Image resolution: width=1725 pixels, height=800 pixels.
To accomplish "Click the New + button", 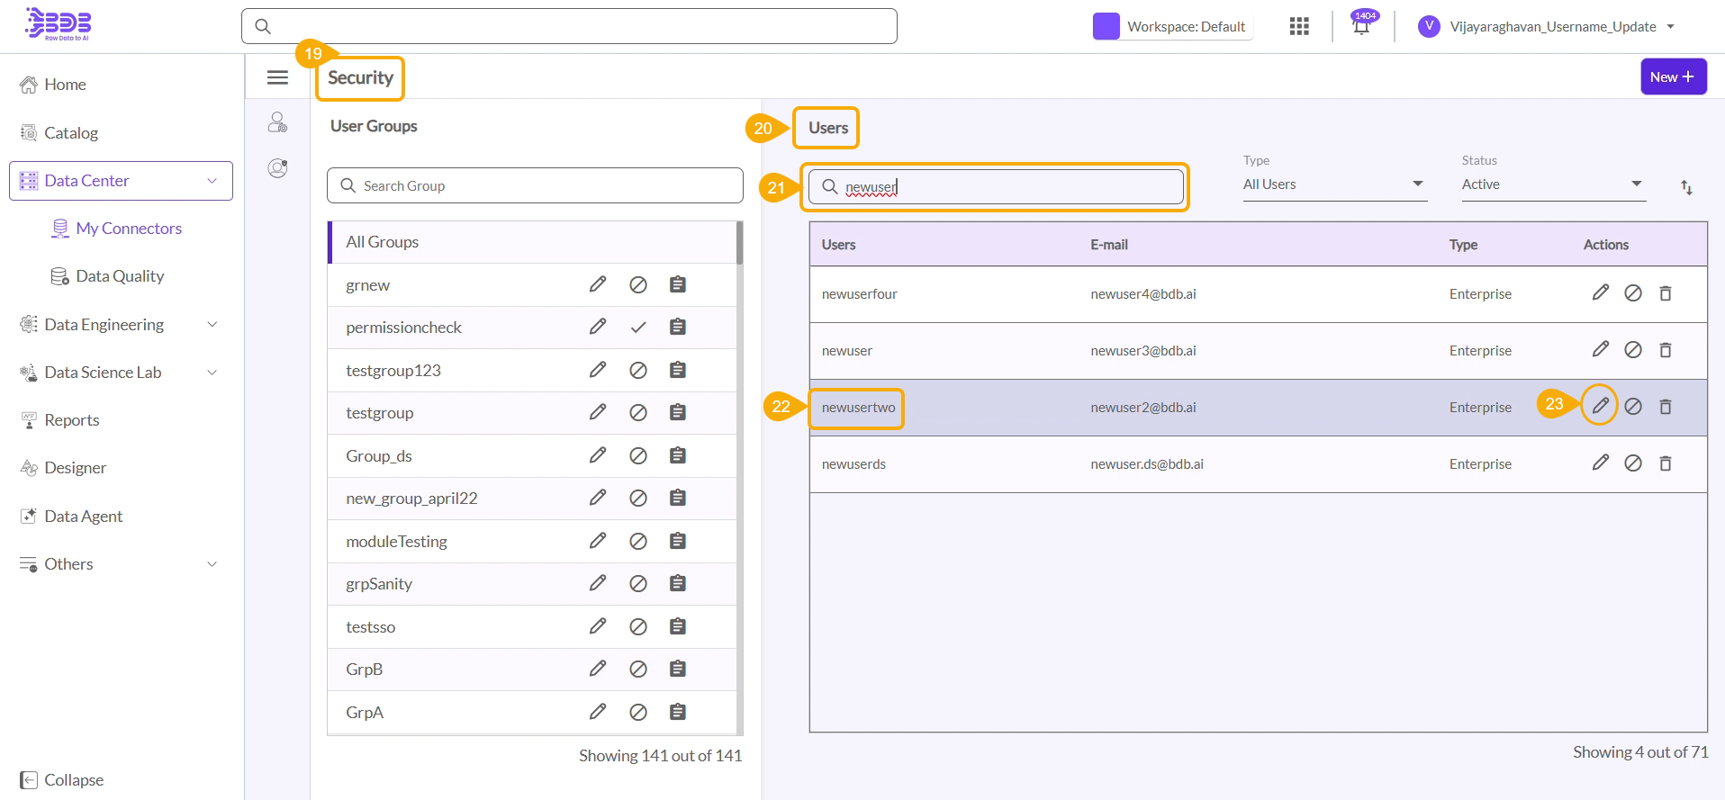I will (x=1673, y=77).
